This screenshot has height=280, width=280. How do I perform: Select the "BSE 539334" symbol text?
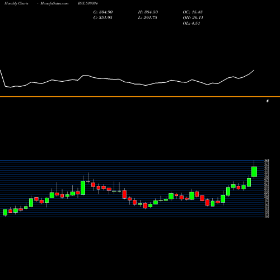[88, 3]
